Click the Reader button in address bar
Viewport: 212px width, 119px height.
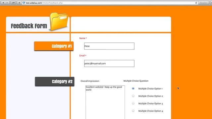point(203,3)
